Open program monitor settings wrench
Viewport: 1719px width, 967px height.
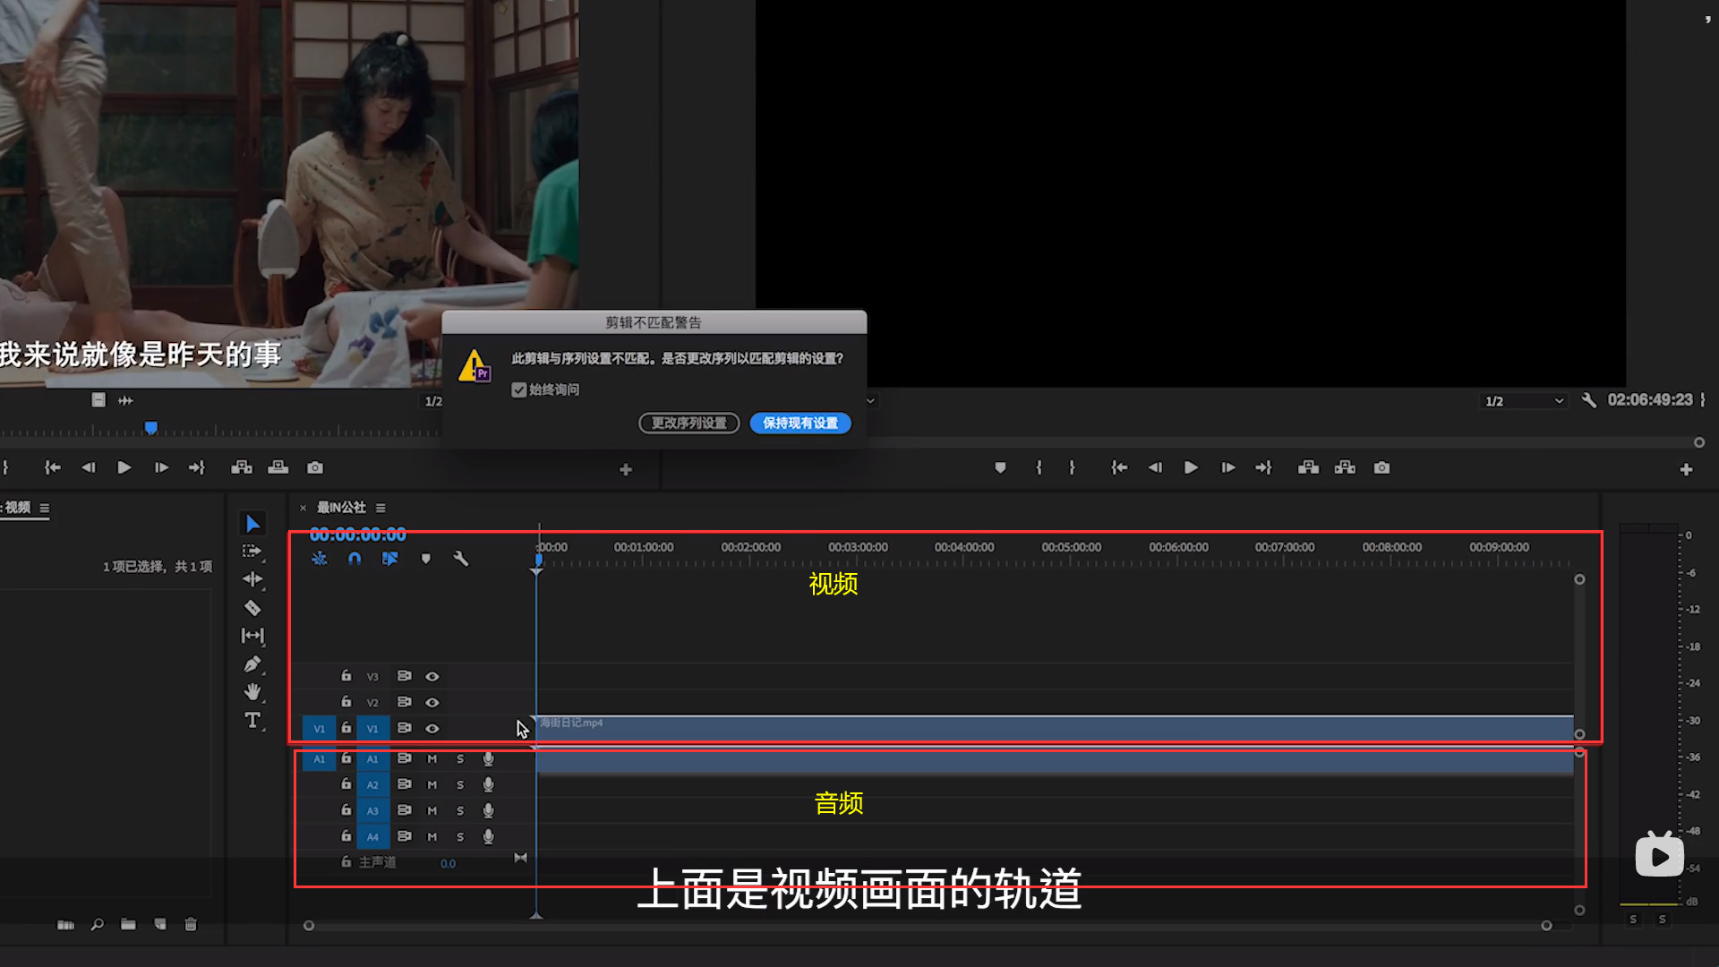tap(1589, 400)
